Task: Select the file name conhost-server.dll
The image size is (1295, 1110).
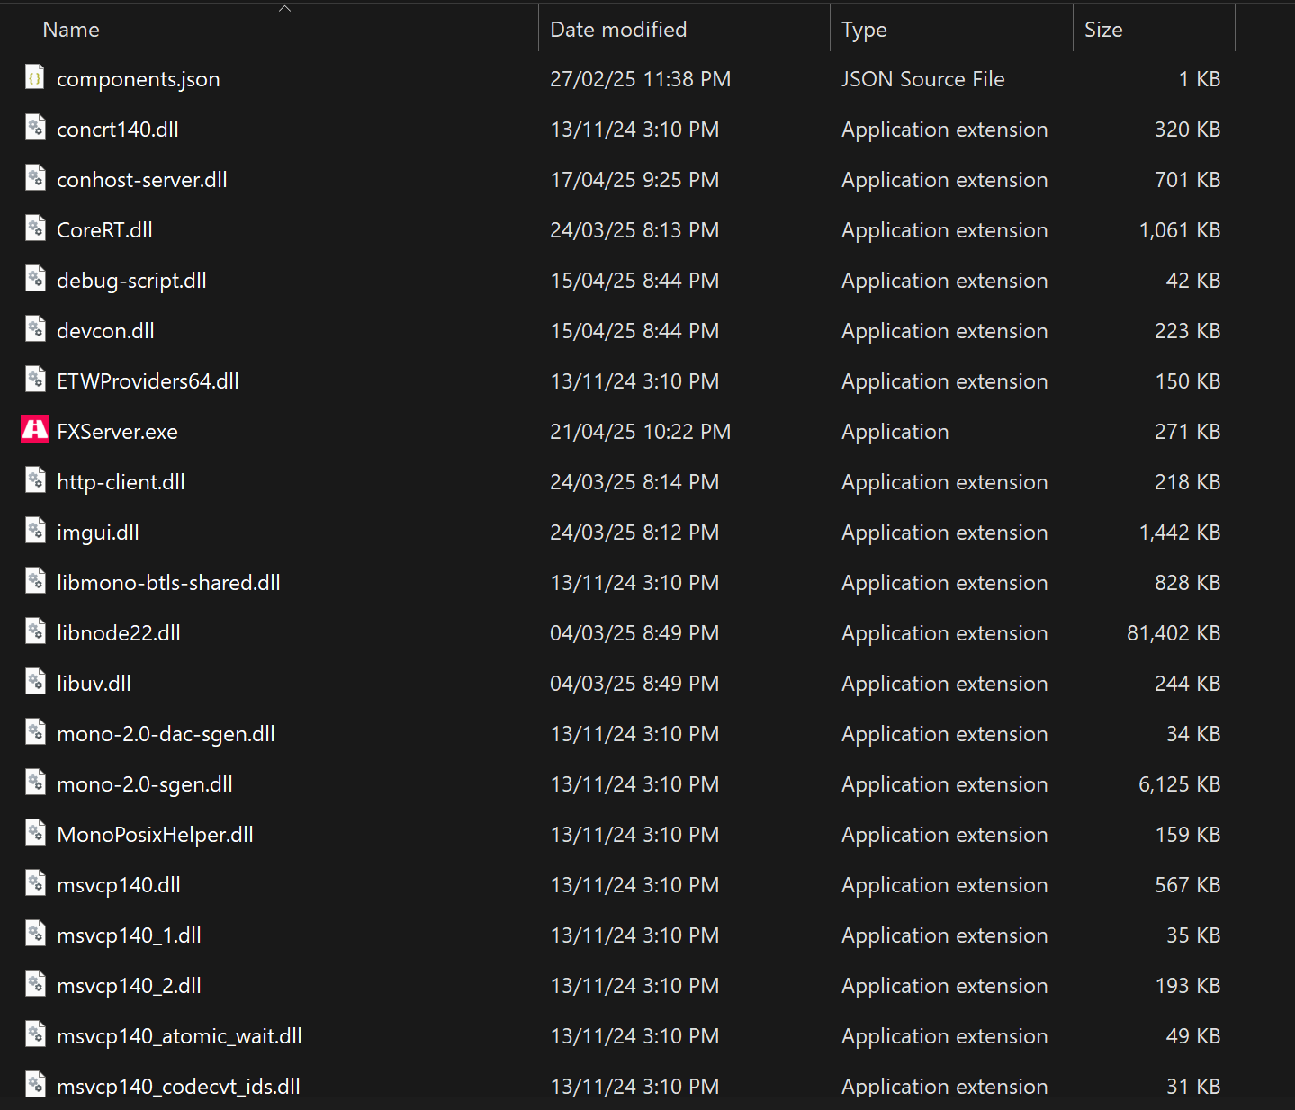Action: tap(142, 180)
